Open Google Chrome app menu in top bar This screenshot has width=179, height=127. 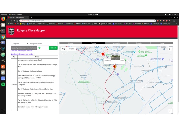(x=16, y=15)
